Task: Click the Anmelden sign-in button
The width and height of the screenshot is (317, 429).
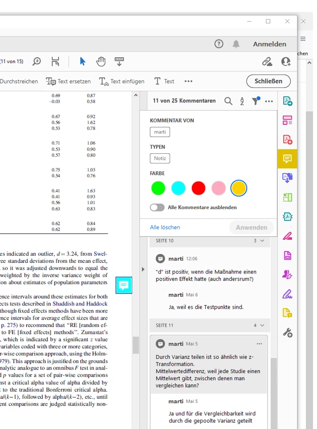Action: coord(269,44)
